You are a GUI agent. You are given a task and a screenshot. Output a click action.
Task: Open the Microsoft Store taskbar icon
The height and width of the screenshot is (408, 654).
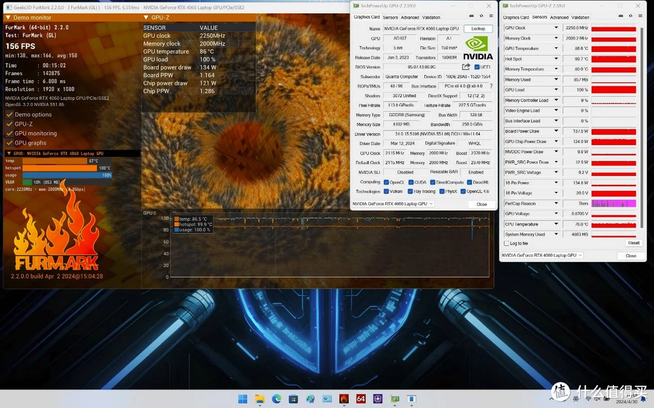click(294, 399)
